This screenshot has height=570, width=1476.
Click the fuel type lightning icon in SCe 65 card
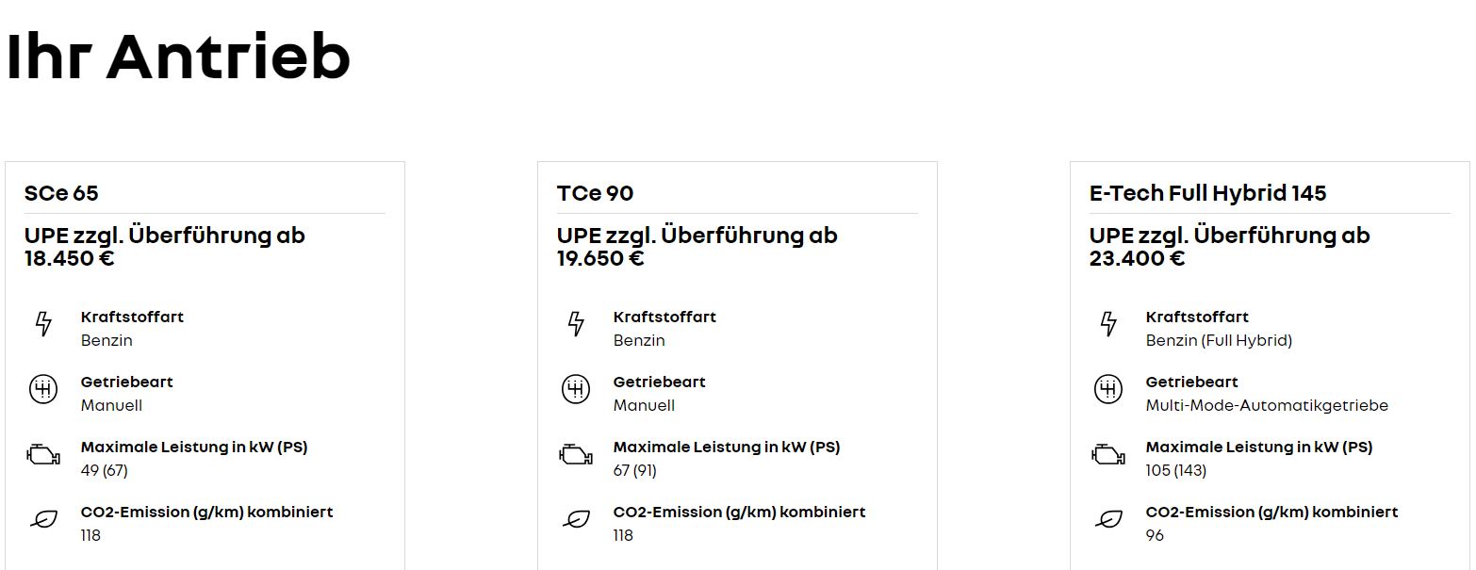[43, 324]
